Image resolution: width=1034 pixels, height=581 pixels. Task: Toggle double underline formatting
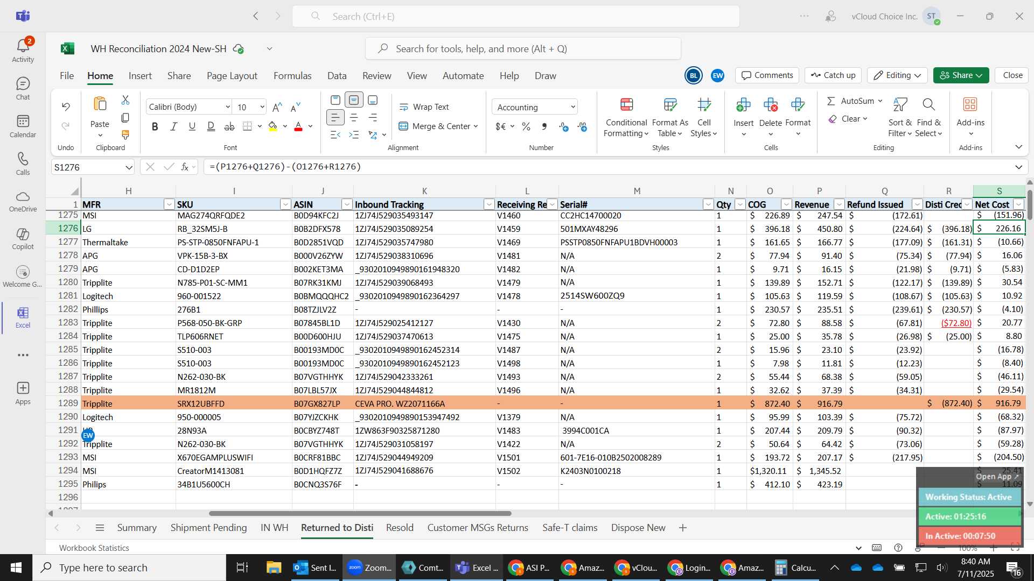click(x=211, y=126)
